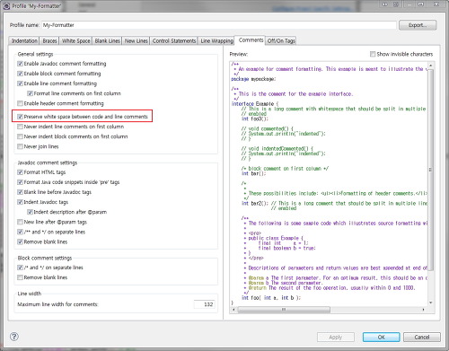Check New line after @param tags
The height and width of the screenshot is (351, 449).
tap(20, 222)
